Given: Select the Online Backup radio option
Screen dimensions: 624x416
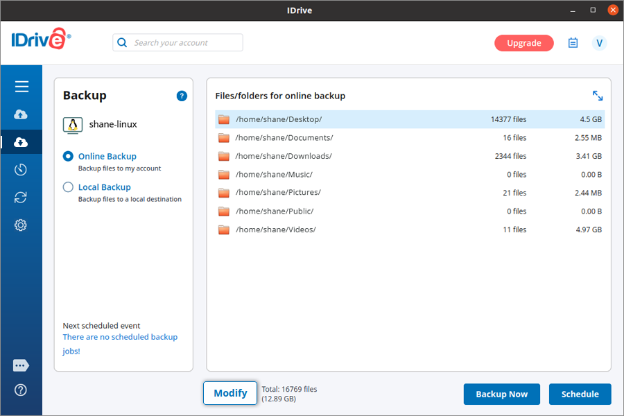Looking at the screenshot, I should [68, 157].
